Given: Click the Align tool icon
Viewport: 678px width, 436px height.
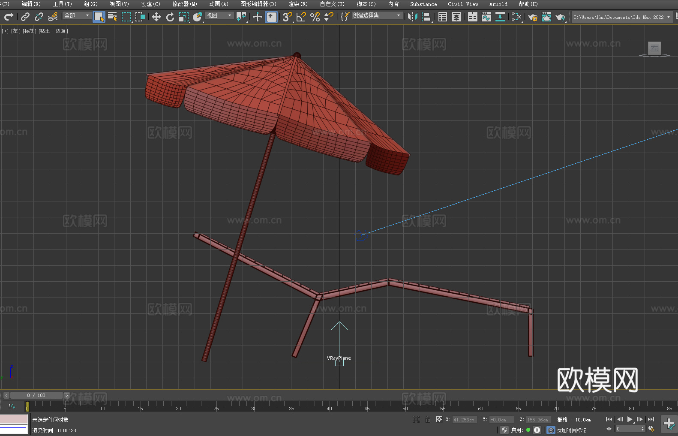Looking at the screenshot, I should click(x=426, y=17).
